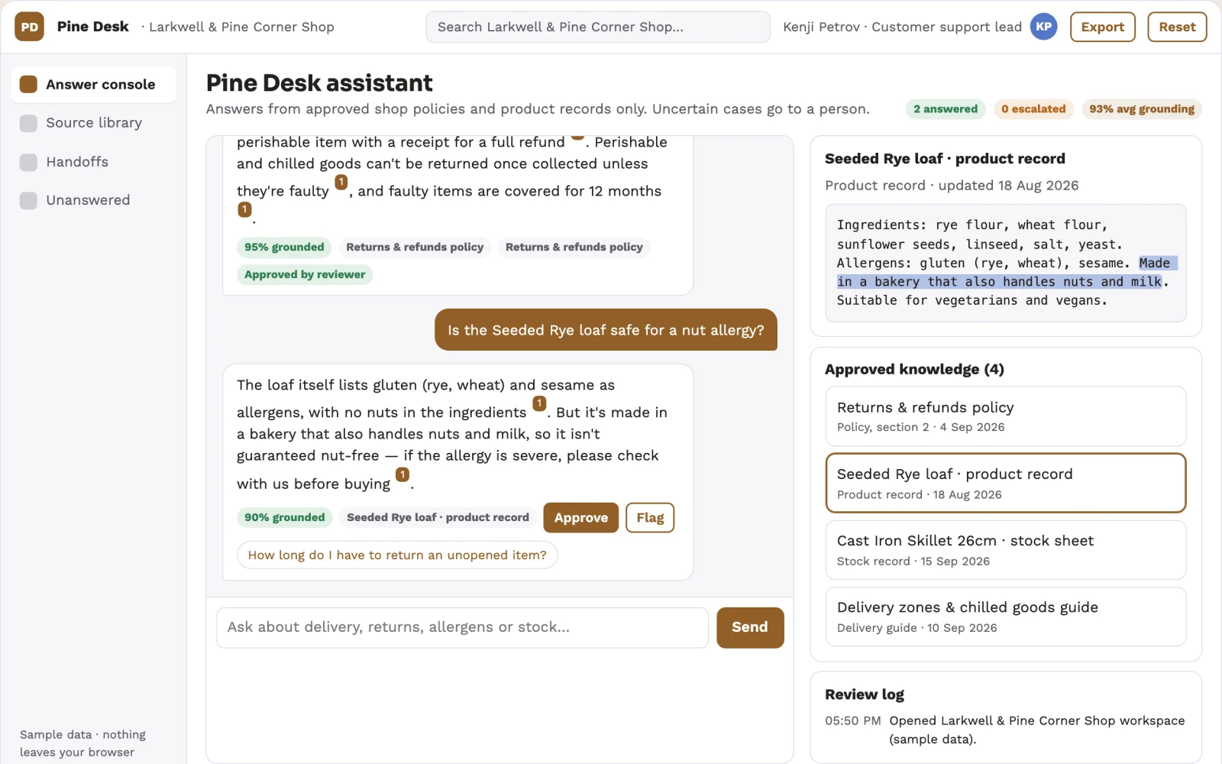The width and height of the screenshot is (1222, 764).
Task: Approve the Seeded Rye loaf answer
Action: click(x=581, y=517)
